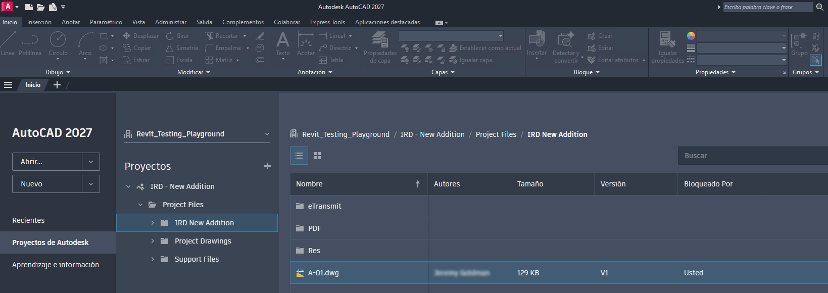Click the Igualar propiedades tool
Image resolution: width=828 pixels, height=293 pixels.
point(667,47)
